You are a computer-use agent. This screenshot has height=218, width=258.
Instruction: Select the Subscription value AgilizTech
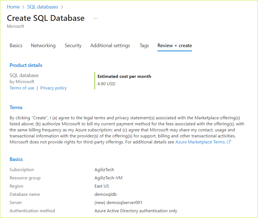click(104, 169)
